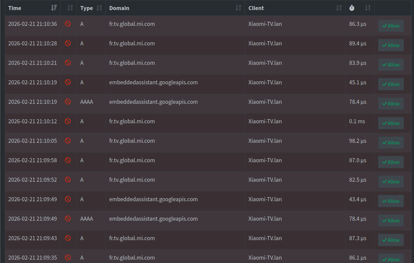Image resolution: width=414 pixels, height=263 pixels.
Task: Allow the AAAA query from 21:09:49
Action: [x=391, y=221]
